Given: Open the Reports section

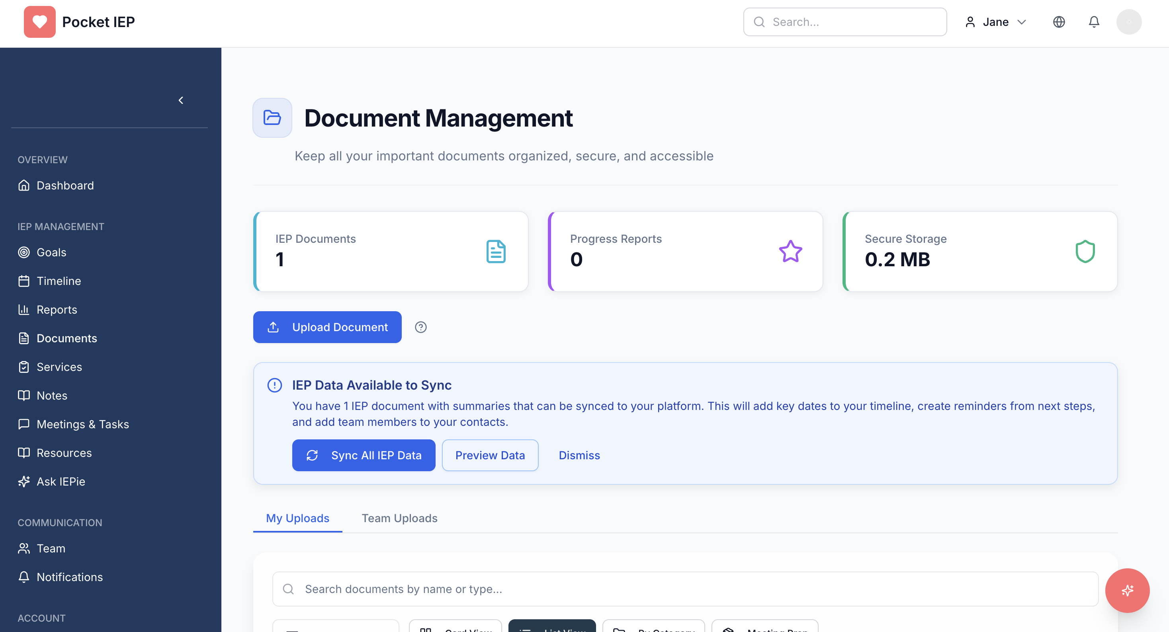Looking at the screenshot, I should (57, 309).
